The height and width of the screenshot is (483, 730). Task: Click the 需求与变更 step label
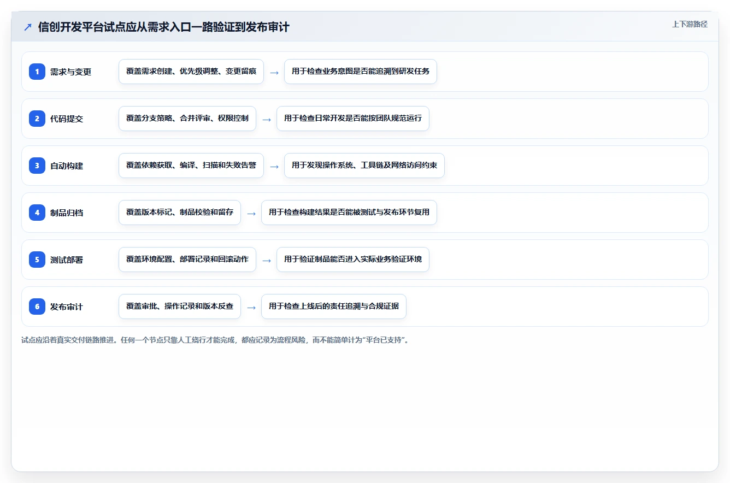(70, 72)
